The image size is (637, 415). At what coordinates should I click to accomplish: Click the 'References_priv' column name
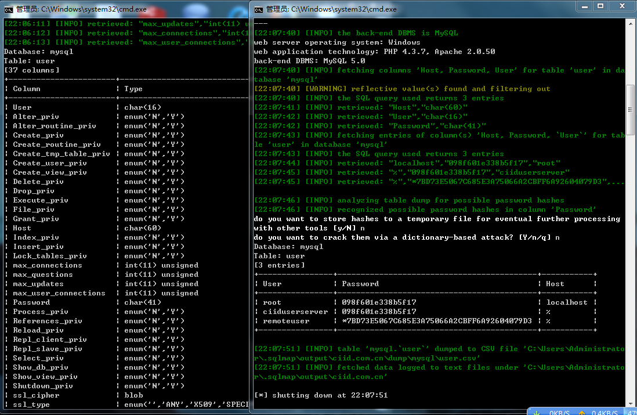[48, 321]
